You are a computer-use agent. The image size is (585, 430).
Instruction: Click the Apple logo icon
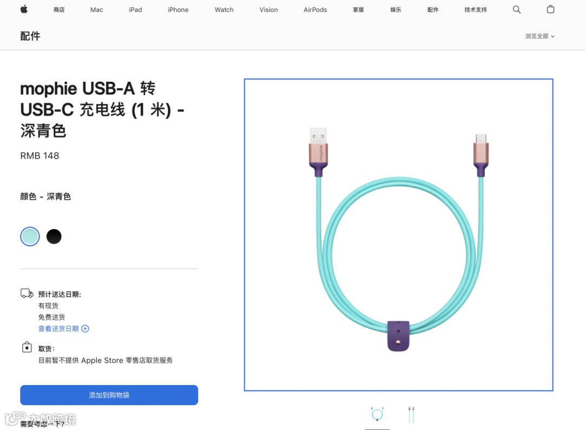pyautogui.click(x=24, y=9)
